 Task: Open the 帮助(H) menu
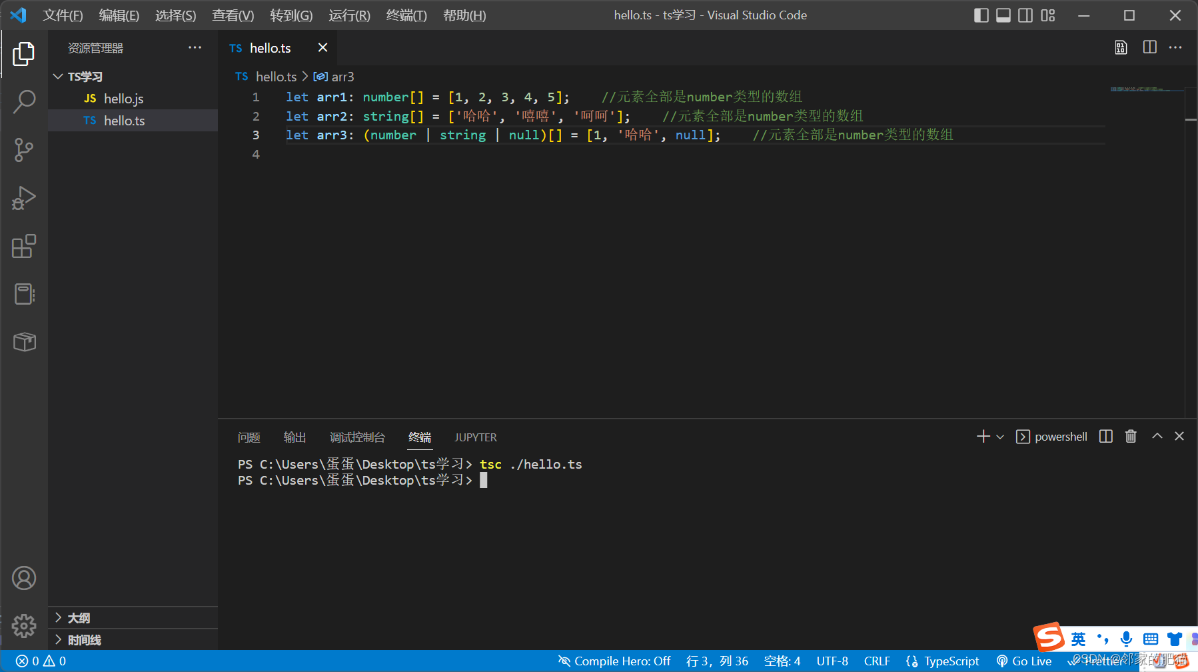464,15
